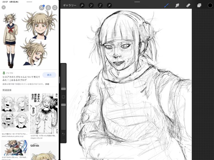Screen dimensions: 214x160
Task: Tap the 表示 button
Action: pos(49,75)
